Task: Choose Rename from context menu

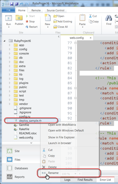Action: (x=53, y=173)
